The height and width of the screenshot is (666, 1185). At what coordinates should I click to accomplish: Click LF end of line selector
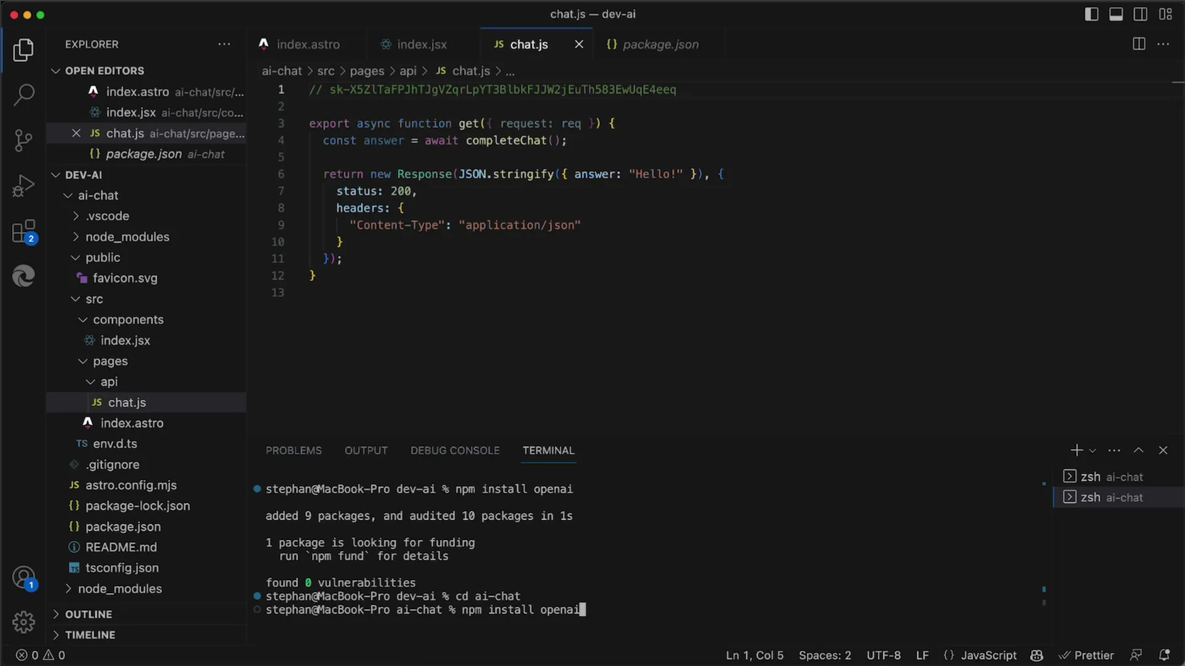click(x=922, y=655)
